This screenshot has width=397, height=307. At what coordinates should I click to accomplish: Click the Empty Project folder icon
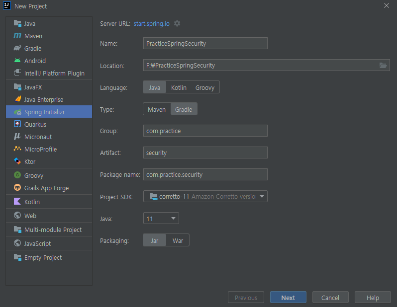coord(17,257)
